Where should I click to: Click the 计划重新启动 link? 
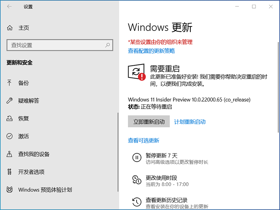tap(190, 122)
